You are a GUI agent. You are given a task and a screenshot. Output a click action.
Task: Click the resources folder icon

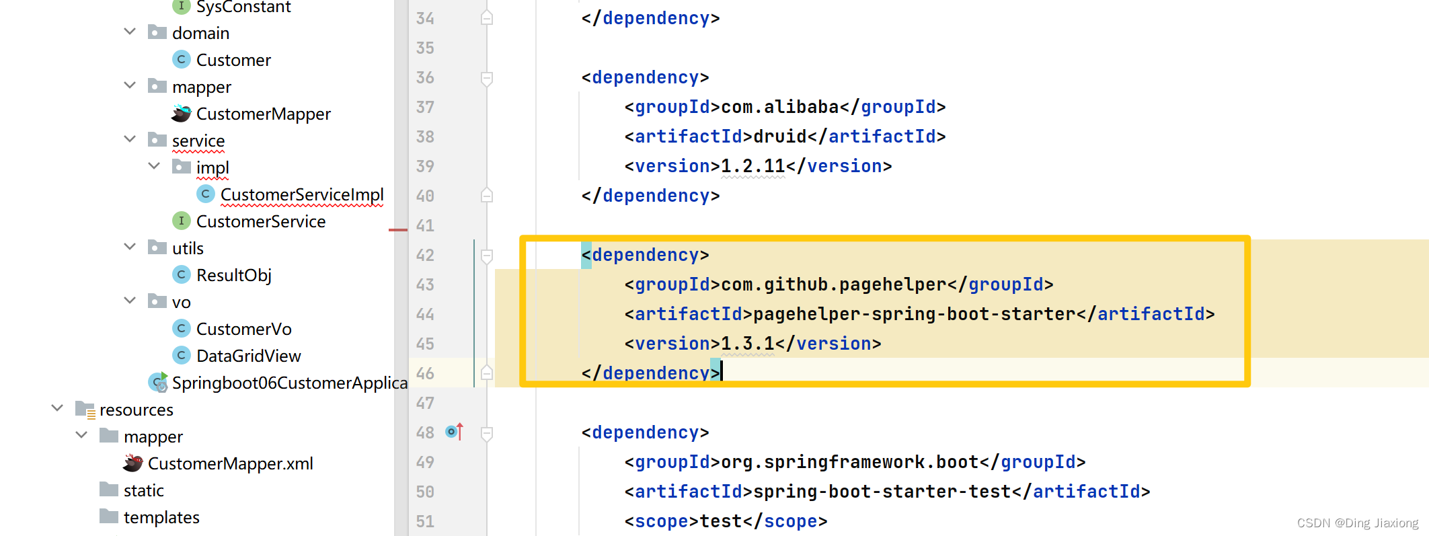85,410
